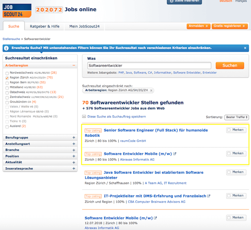Open A Team AG, IT Recruitment link
The width and height of the screenshot is (251, 230).
click(x=166, y=183)
